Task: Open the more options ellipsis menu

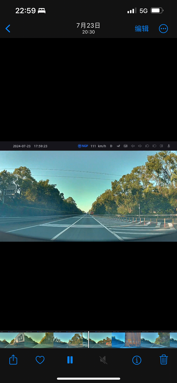Action: (x=163, y=28)
